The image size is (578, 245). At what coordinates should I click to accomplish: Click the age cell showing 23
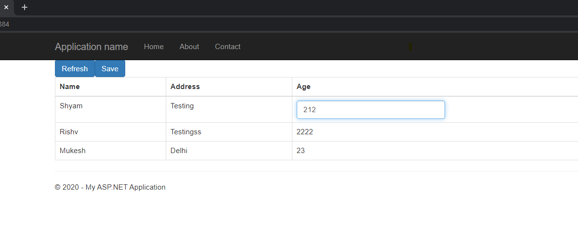pos(301,151)
